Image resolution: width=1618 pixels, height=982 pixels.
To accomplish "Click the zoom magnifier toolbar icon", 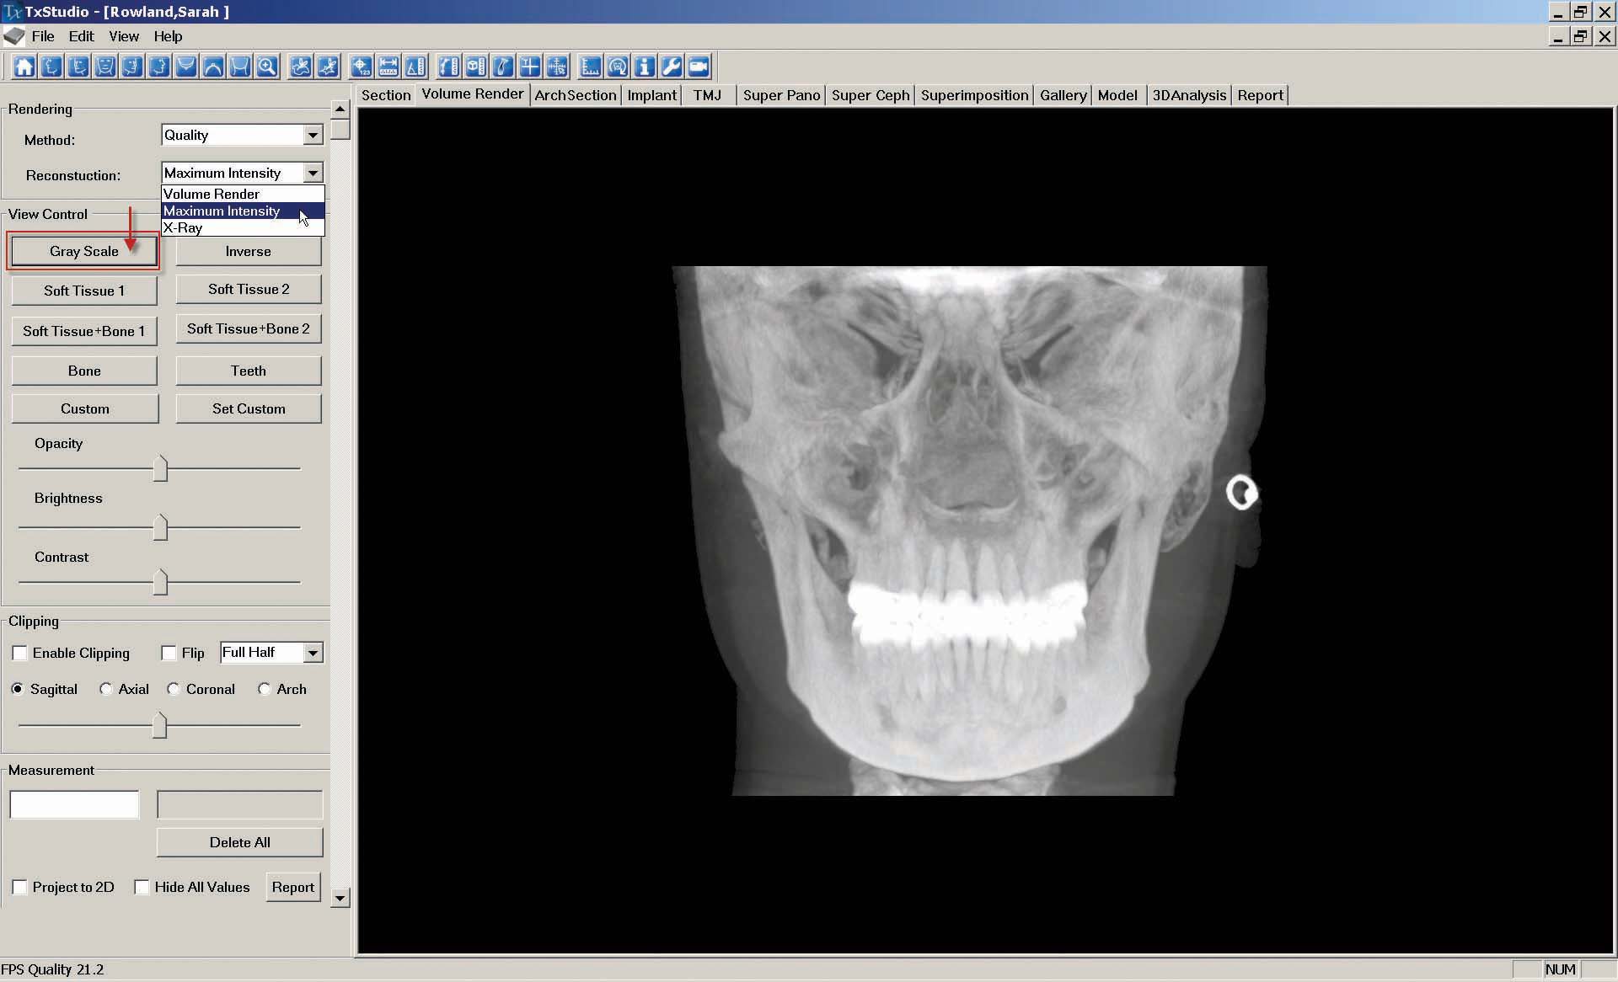I will (267, 67).
